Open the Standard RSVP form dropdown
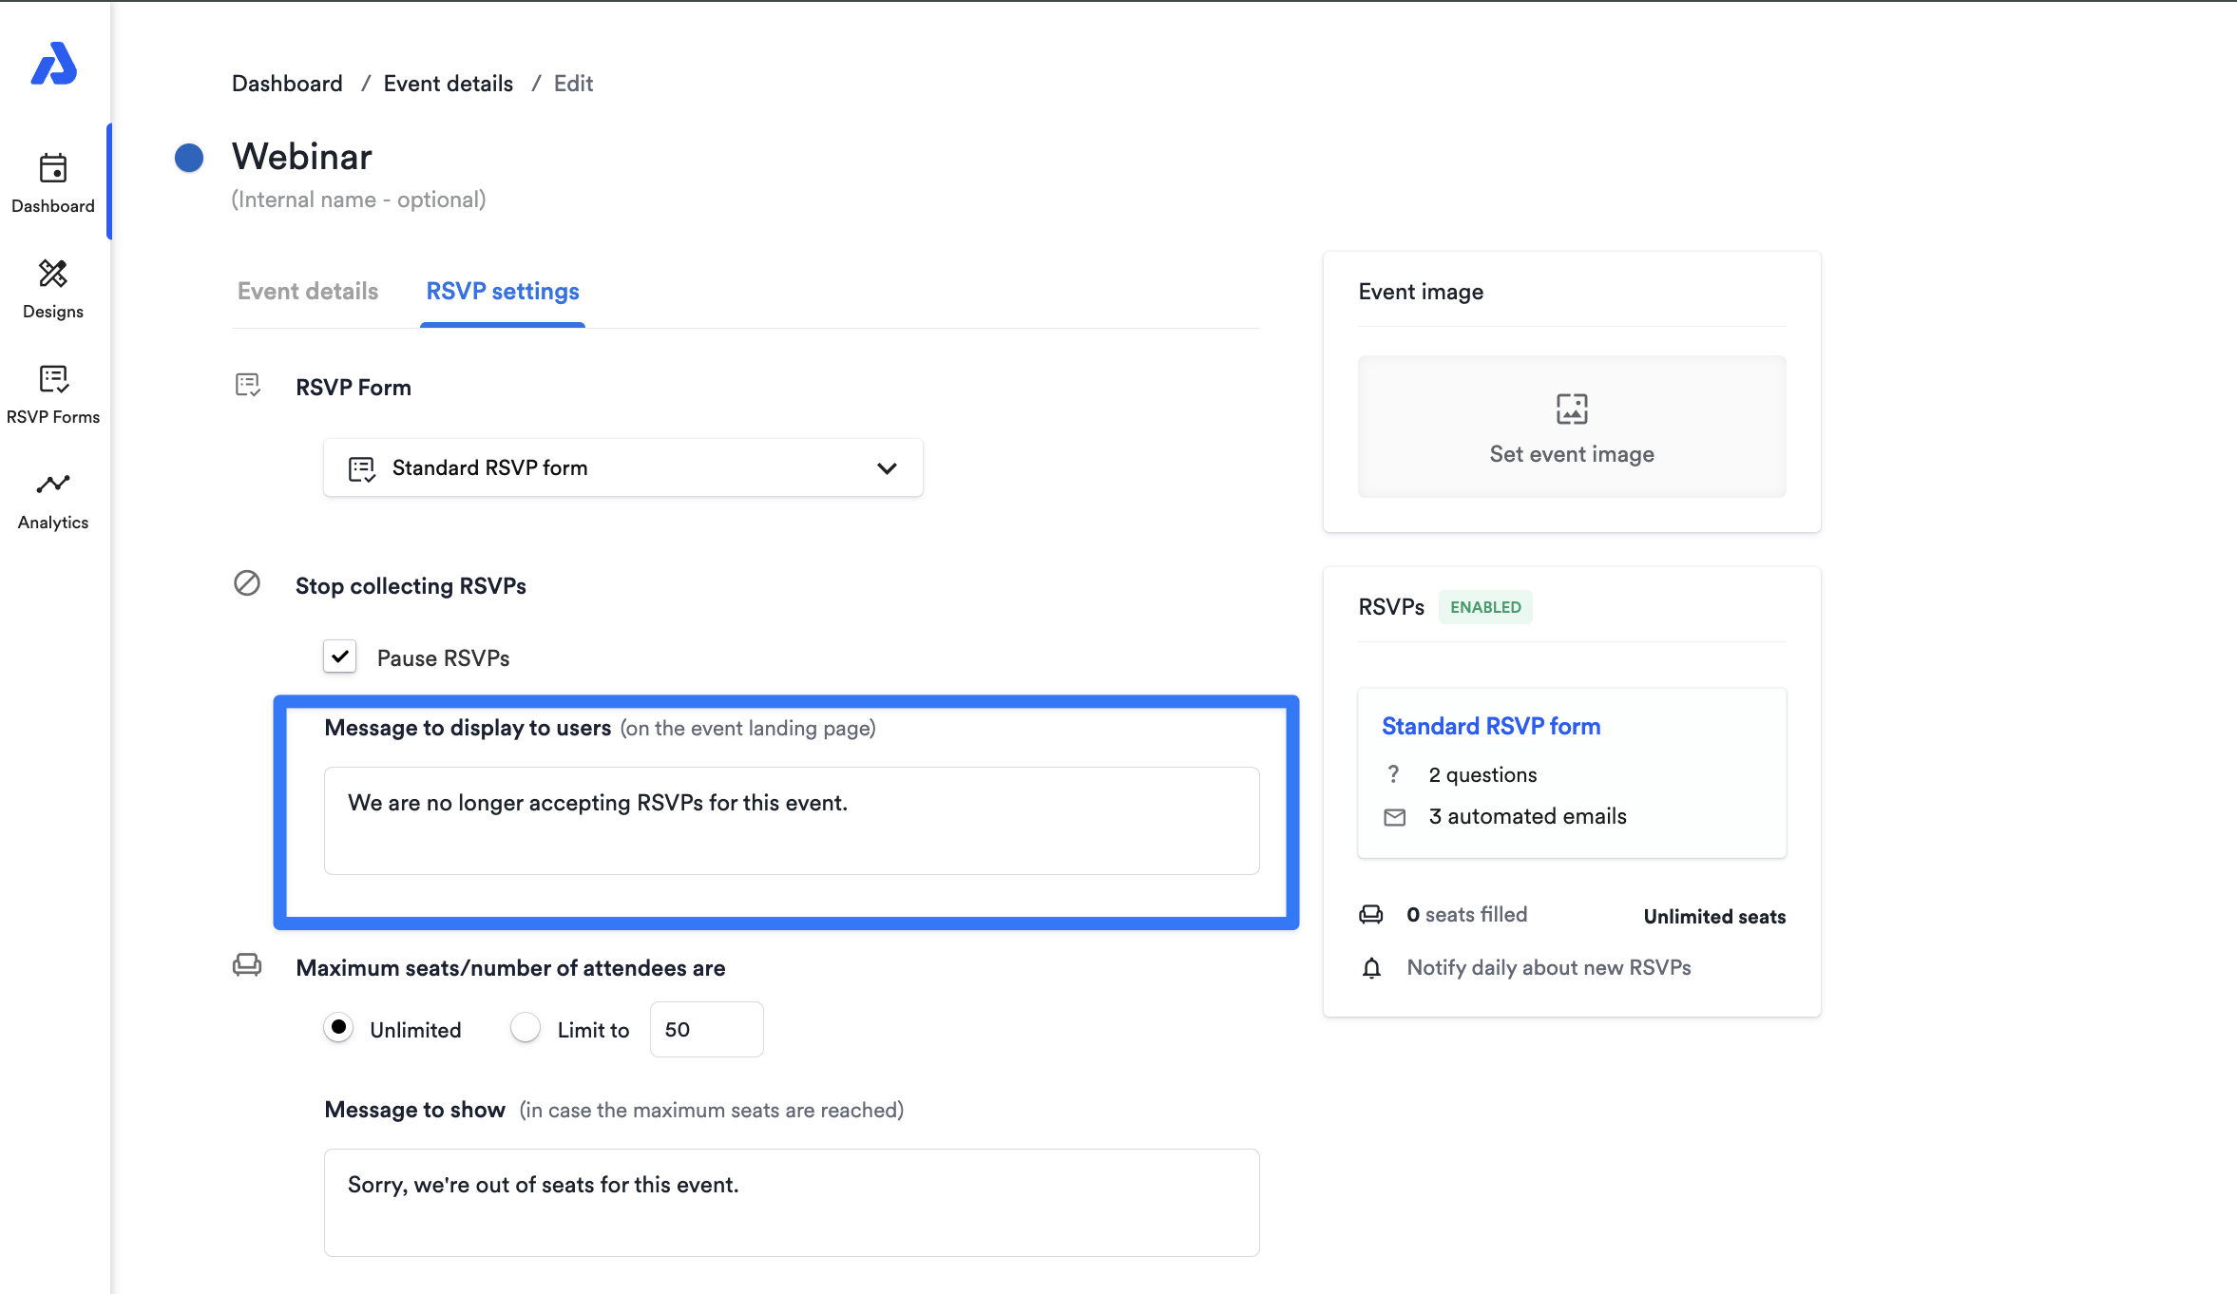Image resolution: width=2237 pixels, height=1294 pixels. tap(622, 467)
